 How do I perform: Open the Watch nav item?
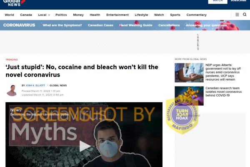tap(159, 15)
